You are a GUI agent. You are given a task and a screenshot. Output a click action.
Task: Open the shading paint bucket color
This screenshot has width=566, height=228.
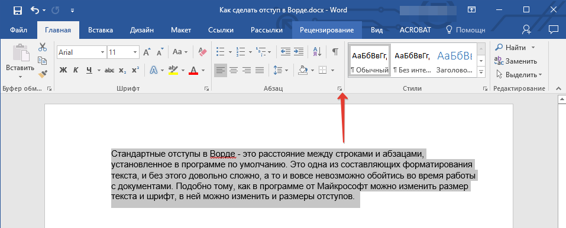pyautogui.click(x=302, y=70)
